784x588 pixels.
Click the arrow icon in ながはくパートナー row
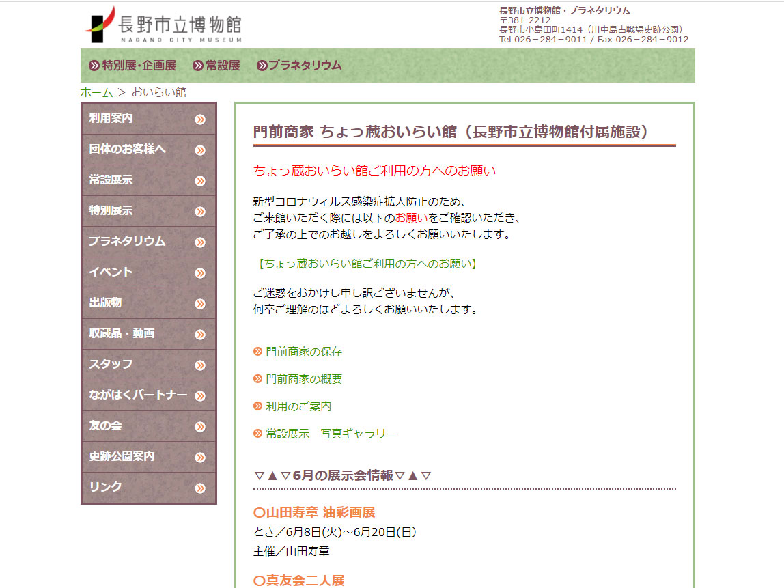point(200,396)
